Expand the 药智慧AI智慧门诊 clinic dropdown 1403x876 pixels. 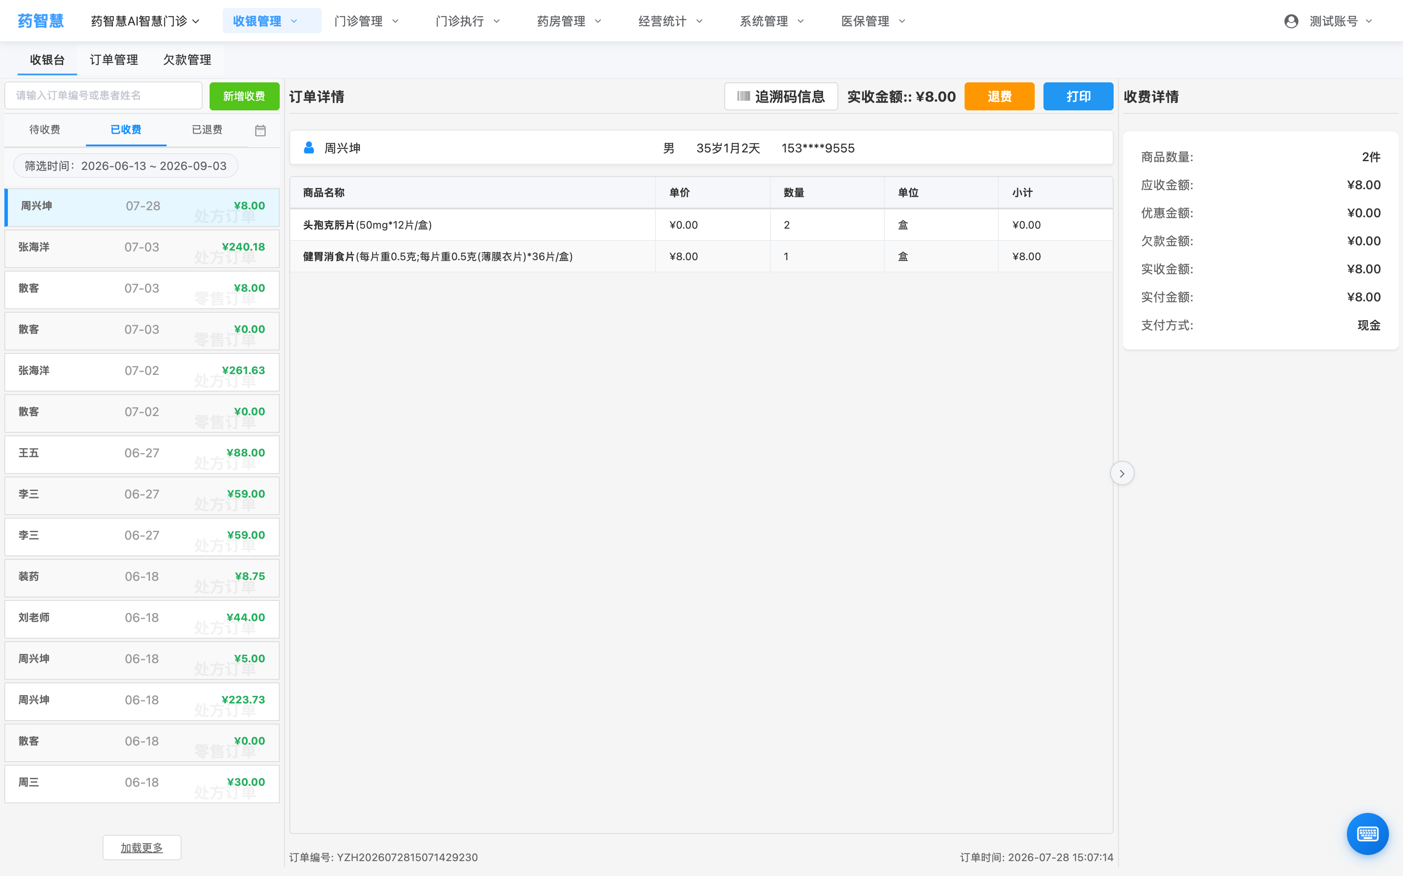point(145,21)
